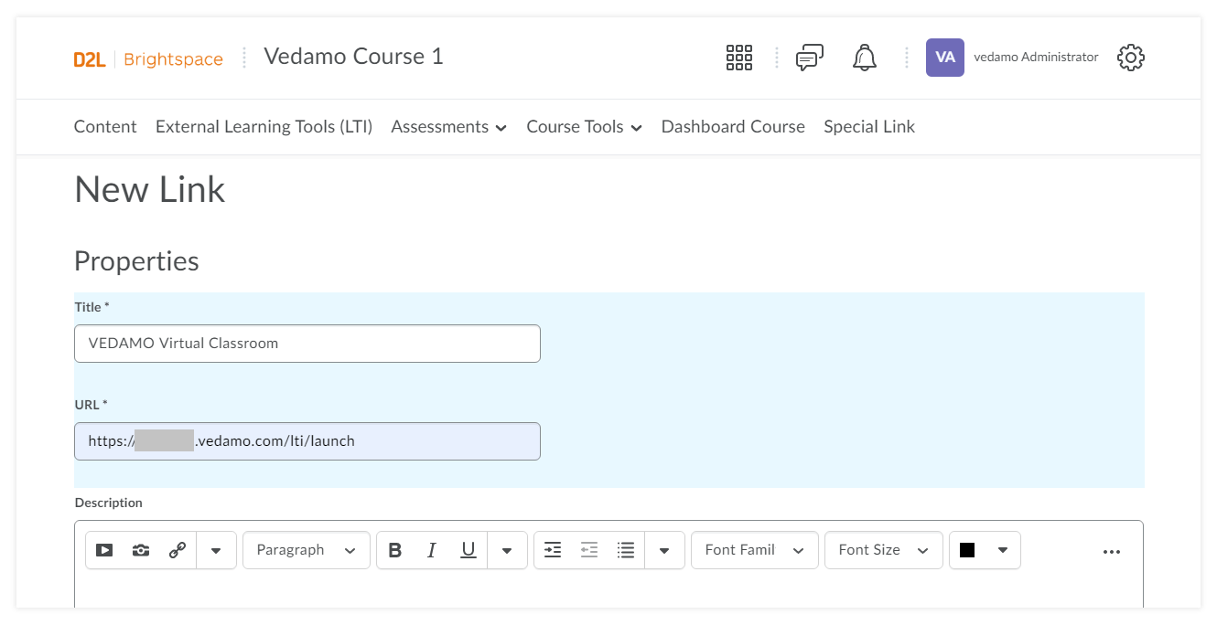Screen dimensions: 1217x625
Task: Open message alerts chat icon
Action: tap(810, 58)
